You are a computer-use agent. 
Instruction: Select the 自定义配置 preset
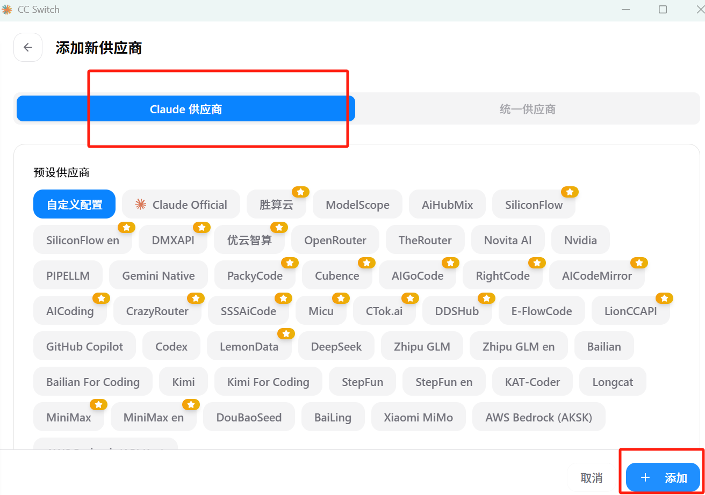(74, 205)
